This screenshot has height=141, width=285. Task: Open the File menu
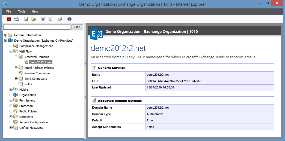click(9, 11)
